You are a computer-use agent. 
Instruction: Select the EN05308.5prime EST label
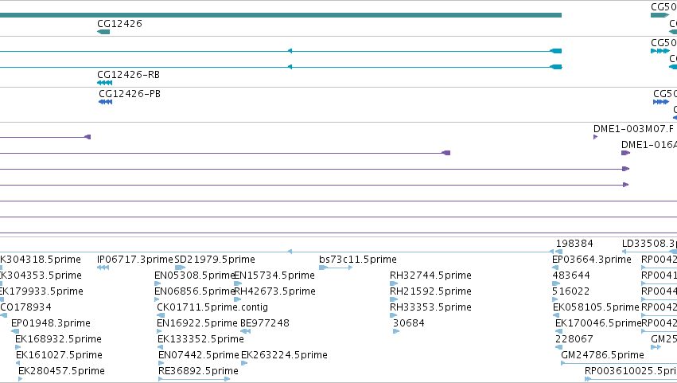pos(194,276)
